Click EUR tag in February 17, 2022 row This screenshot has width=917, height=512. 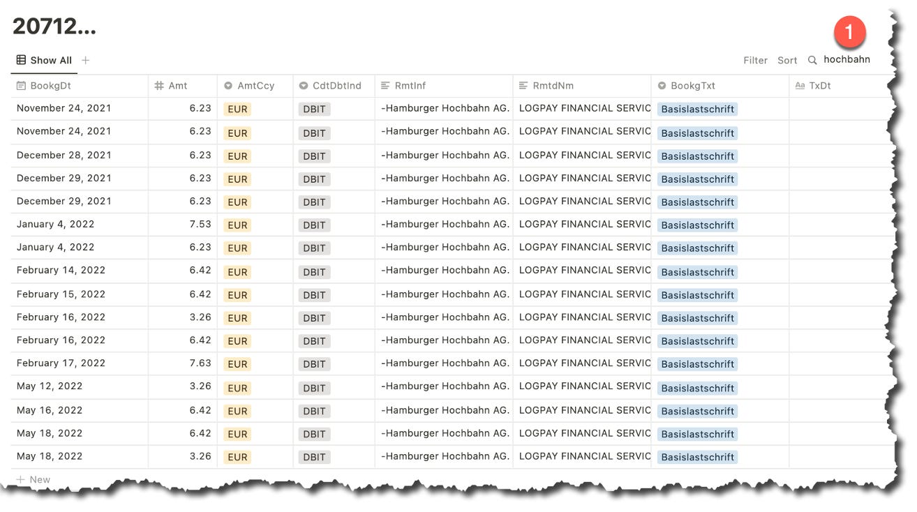(x=237, y=364)
